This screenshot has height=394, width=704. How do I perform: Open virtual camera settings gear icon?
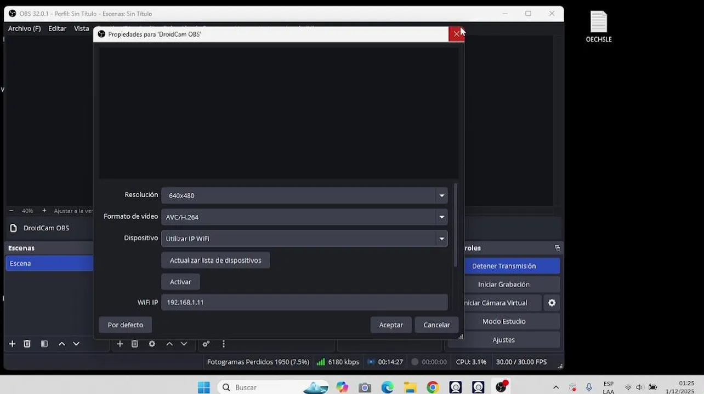click(x=552, y=303)
